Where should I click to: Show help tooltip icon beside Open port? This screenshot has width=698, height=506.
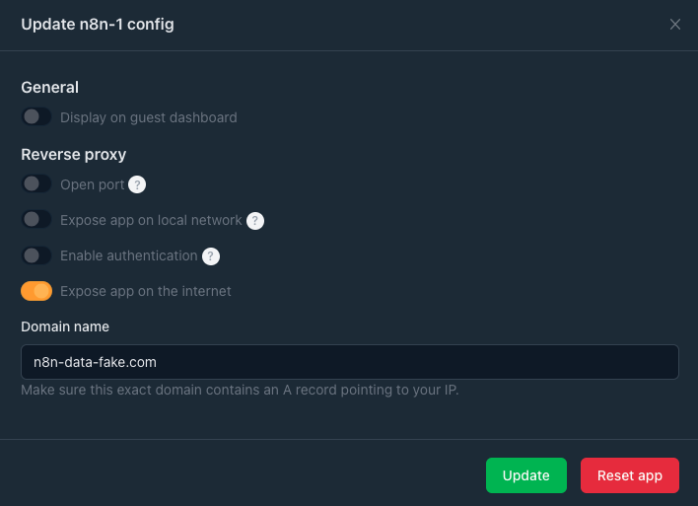[138, 184]
